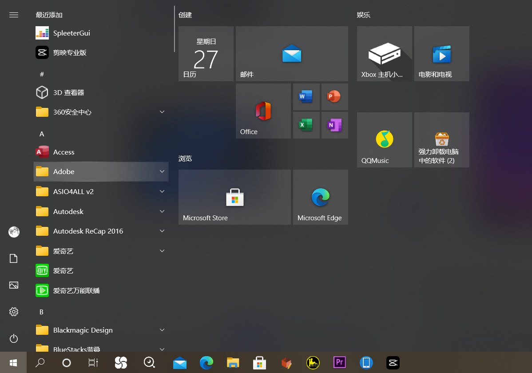Open the 强力卸载电脑中的软件 tile
This screenshot has width=532, height=373.
pos(442,140)
